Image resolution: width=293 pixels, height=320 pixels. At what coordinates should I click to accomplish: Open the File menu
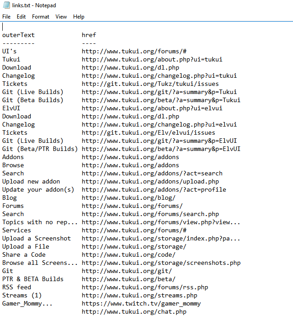pyautogui.click(x=6, y=17)
